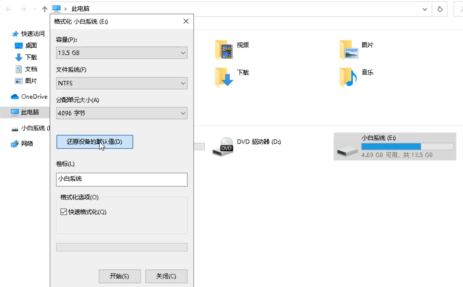The height and width of the screenshot is (287, 463).
Task: Expand the 容量 13.5 GB dropdown
Action: (122, 53)
